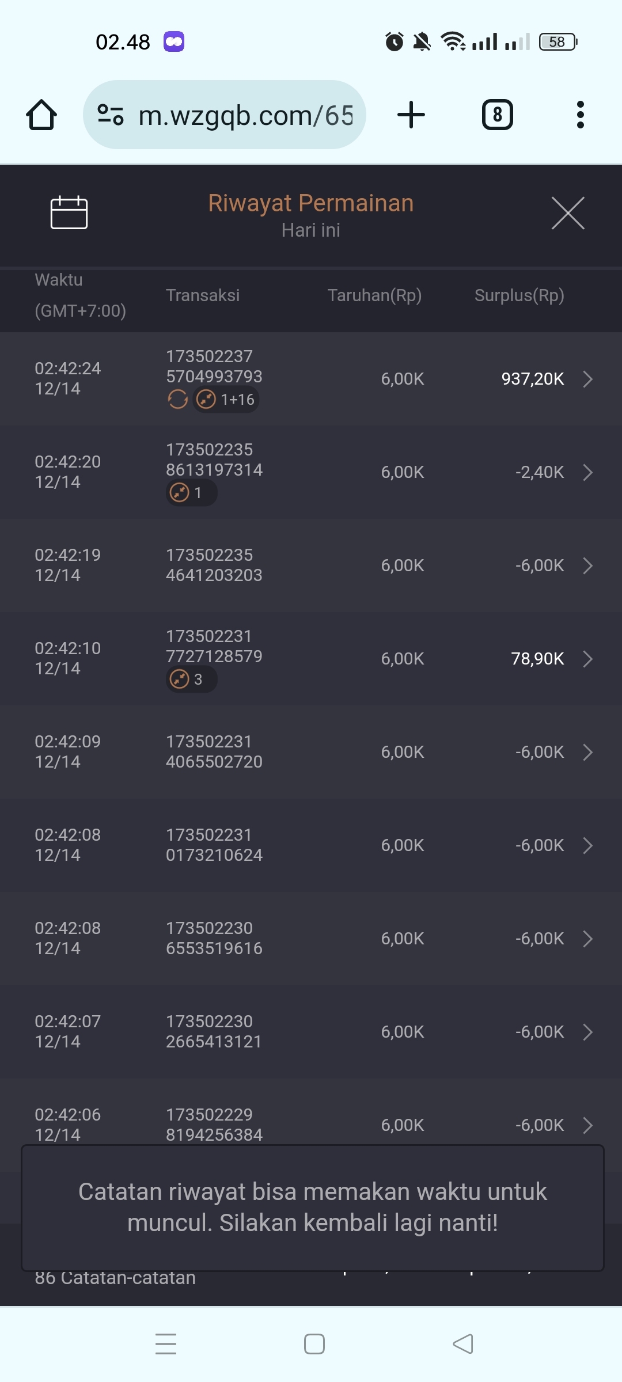622x1382 pixels.
Task: Close the Riwayat Permainan panel
Action: (568, 213)
